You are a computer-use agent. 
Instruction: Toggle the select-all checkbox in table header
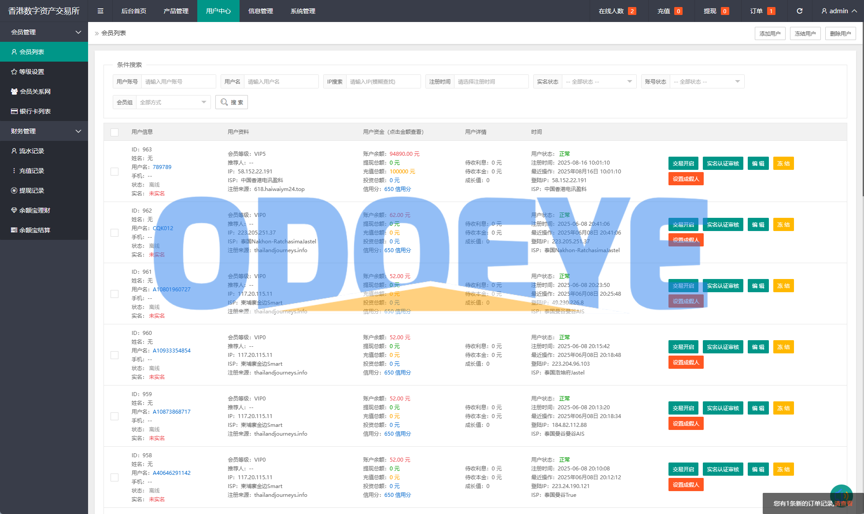pyautogui.click(x=114, y=132)
